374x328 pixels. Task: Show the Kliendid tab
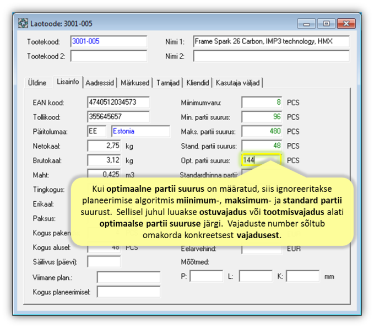pyautogui.click(x=198, y=83)
